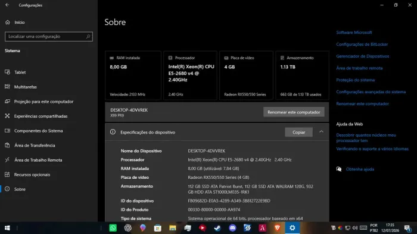Click Obtenha ajuda link
Viewport: 417px width, 234px height.
[x=360, y=169]
